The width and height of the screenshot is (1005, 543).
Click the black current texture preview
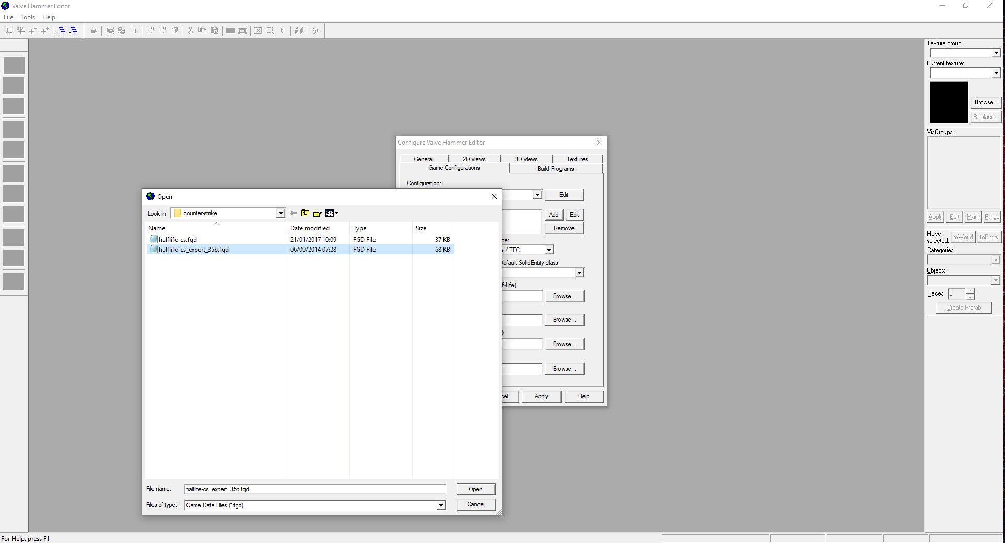pyautogui.click(x=949, y=102)
